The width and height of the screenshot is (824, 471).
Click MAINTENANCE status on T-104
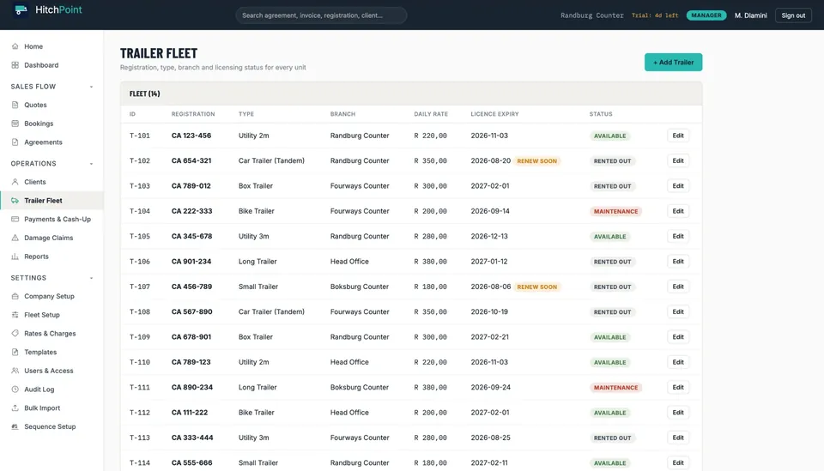pos(615,211)
